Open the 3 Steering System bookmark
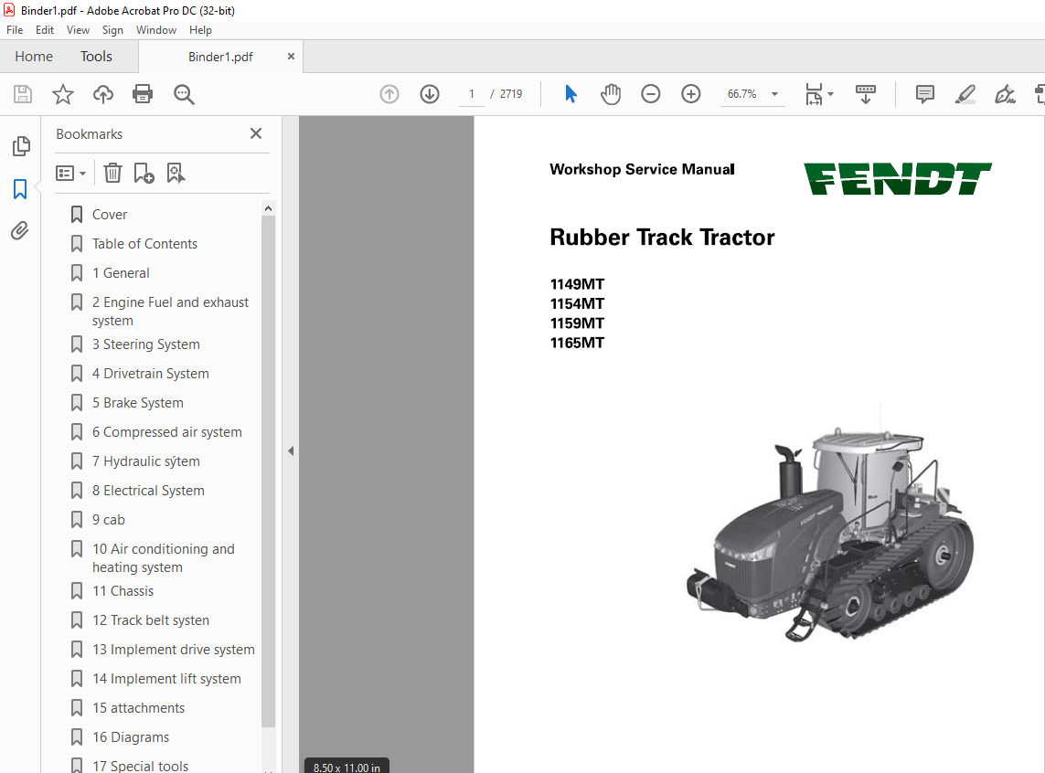1045x773 pixels. 146,344
